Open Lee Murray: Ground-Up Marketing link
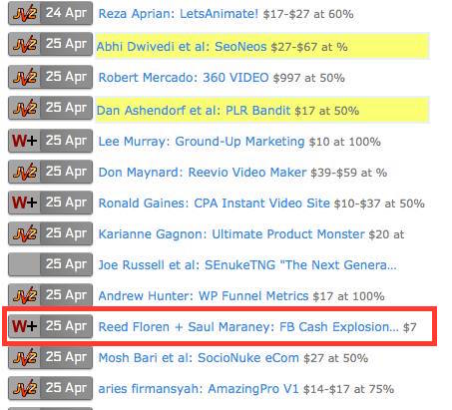Screen dimensions: 452x410 click(202, 142)
